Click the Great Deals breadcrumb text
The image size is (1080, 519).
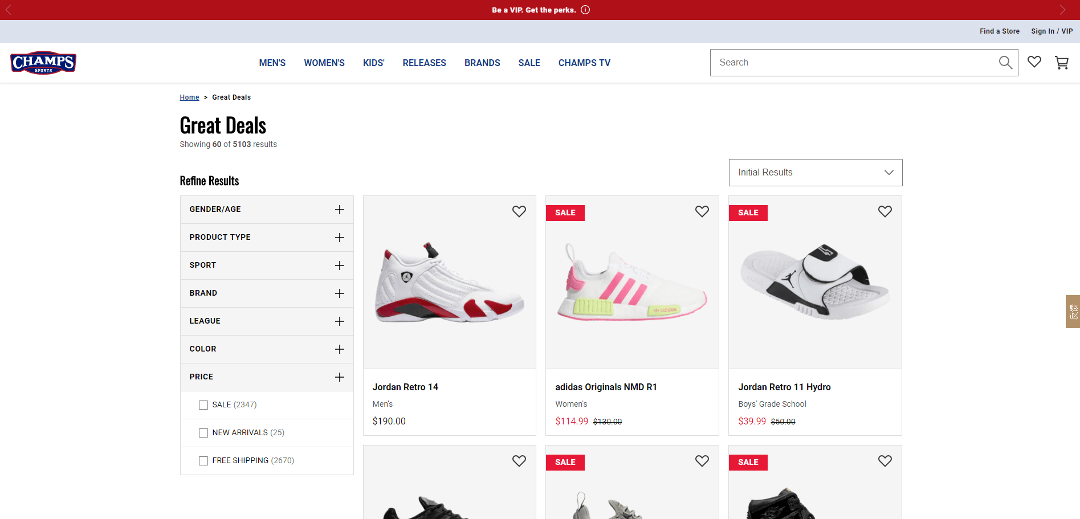231,97
